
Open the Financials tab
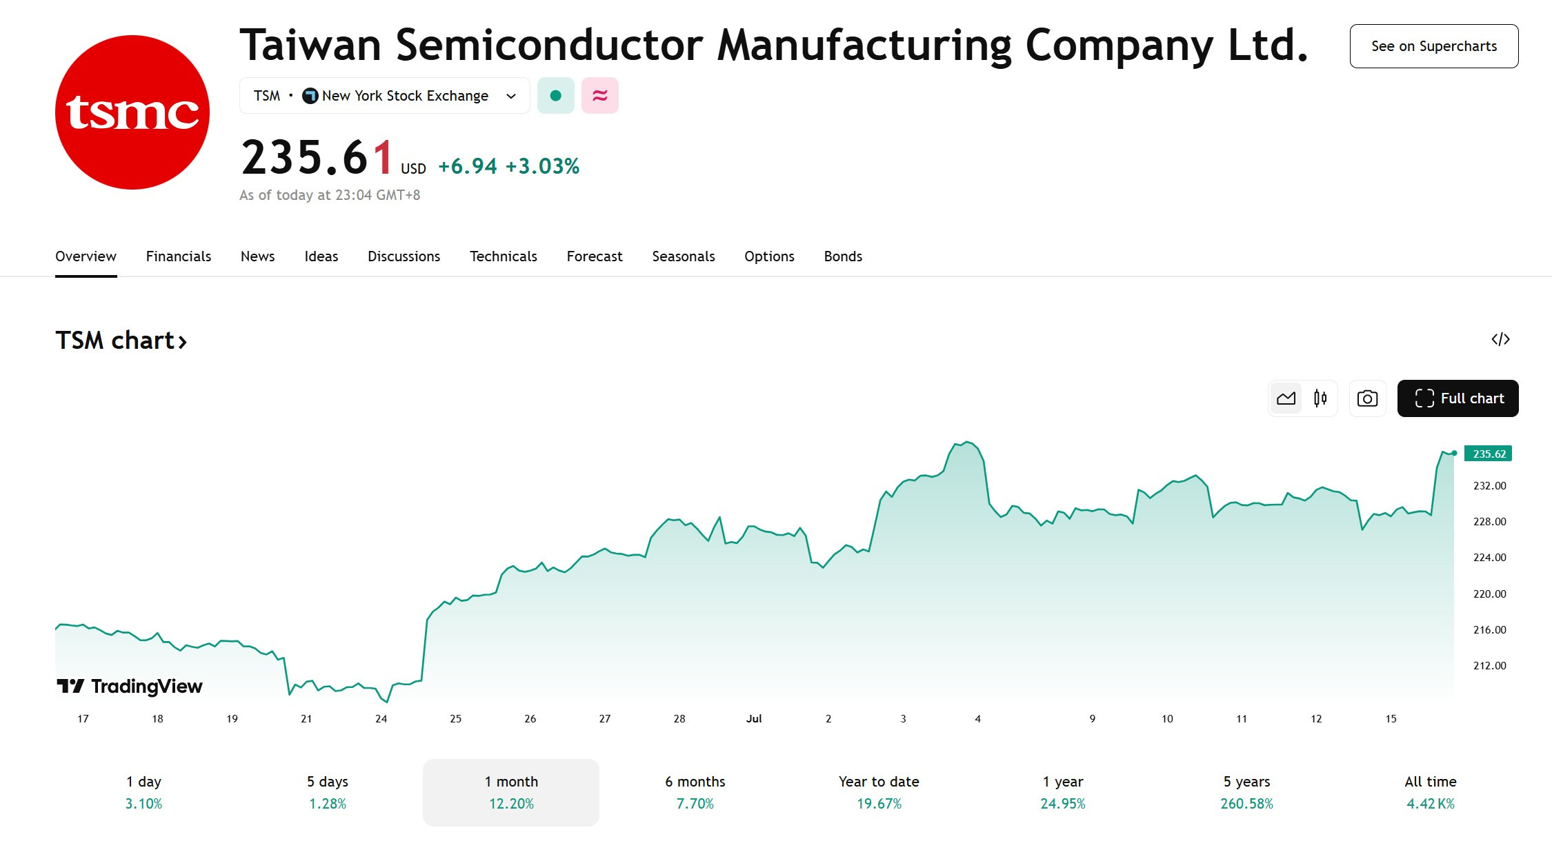coord(179,256)
